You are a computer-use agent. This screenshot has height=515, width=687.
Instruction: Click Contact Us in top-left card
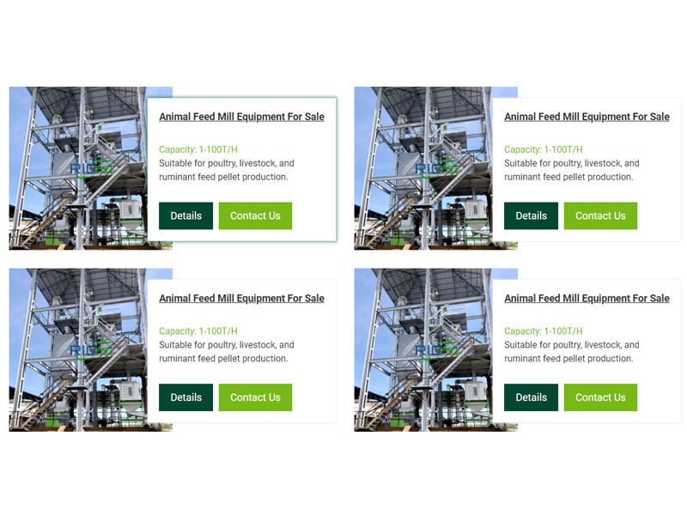click(255, 216)
